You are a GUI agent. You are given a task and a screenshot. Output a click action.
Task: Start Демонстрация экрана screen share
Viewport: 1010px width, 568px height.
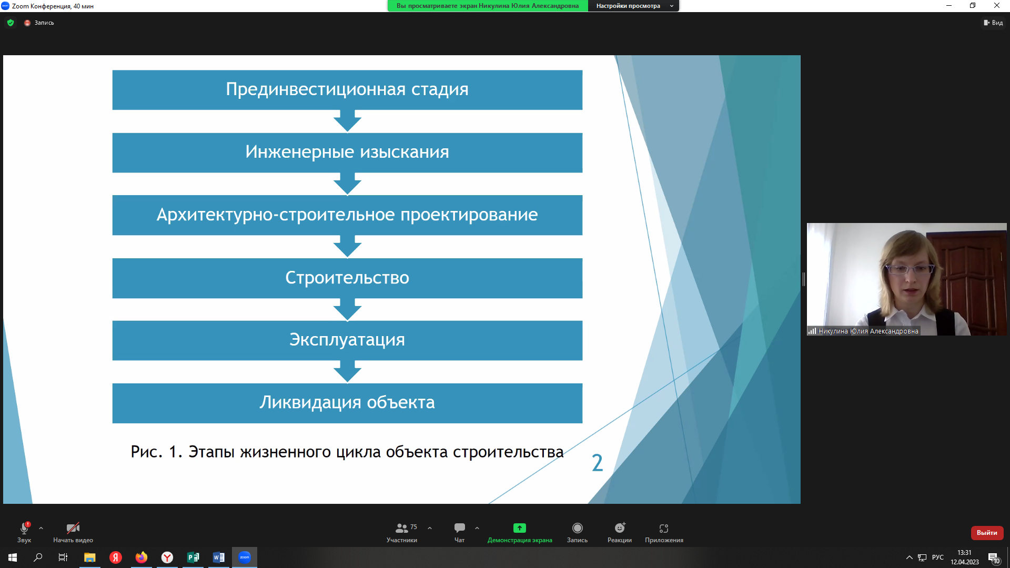coord(520,532)
